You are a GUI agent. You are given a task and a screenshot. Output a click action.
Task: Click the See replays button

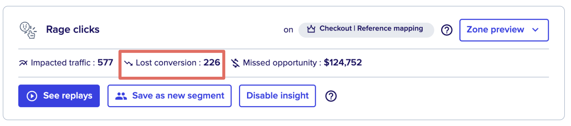pyautogui.click(x=59, y=96)
